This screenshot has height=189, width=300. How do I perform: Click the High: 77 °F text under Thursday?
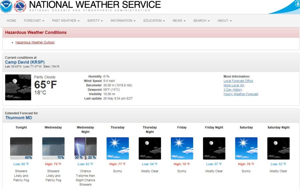pos(117,164)
